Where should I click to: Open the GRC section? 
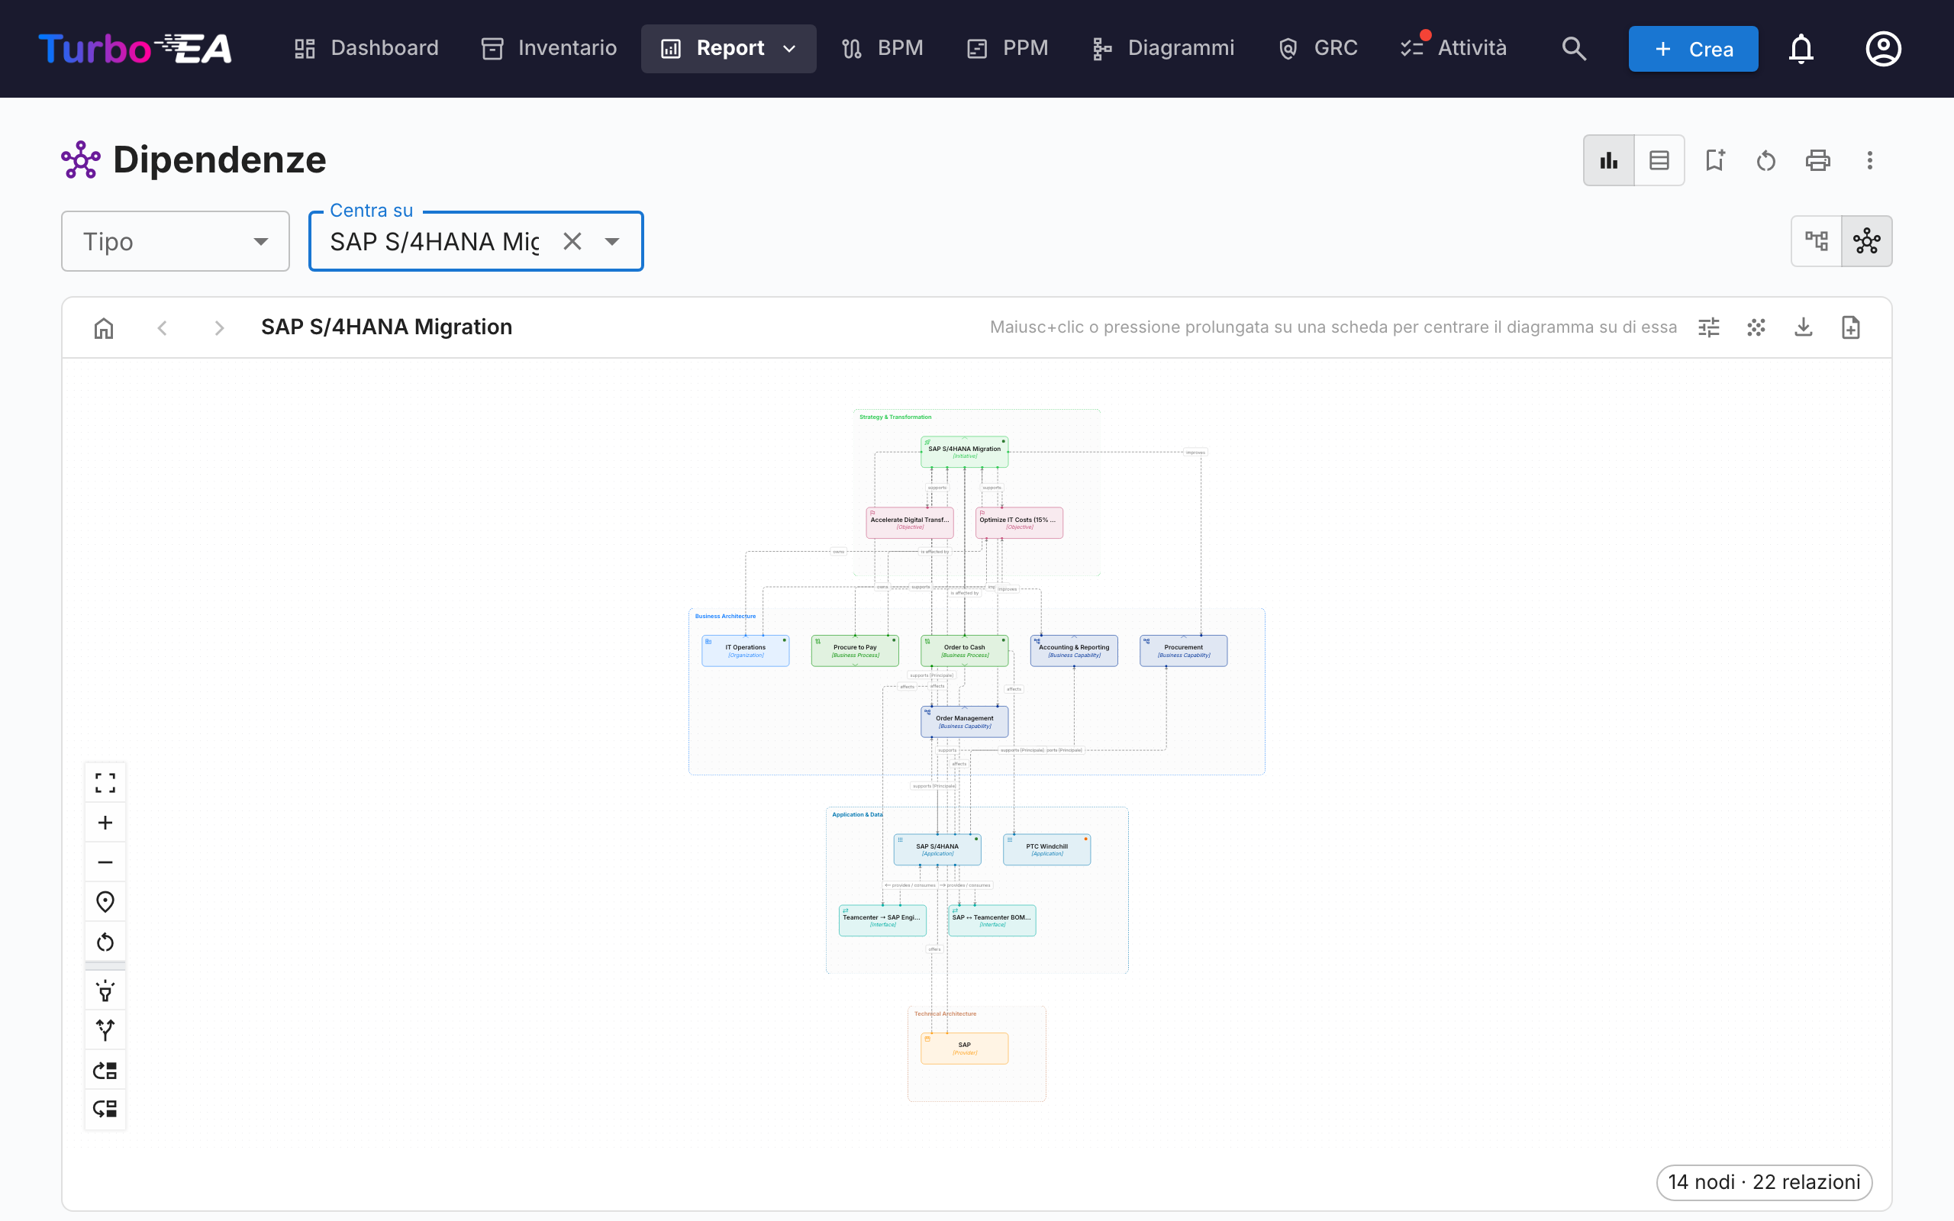[x=1318, y=48]
